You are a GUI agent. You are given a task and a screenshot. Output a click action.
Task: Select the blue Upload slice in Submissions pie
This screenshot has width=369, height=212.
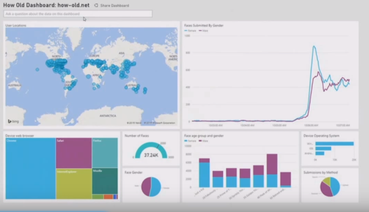click(336, 186)
